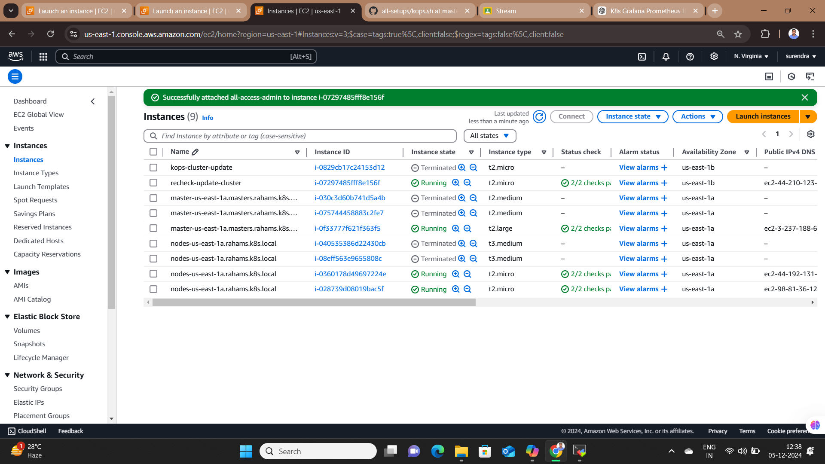Viewport: 825px width, 464px height.
Task: Check the row for instance i-040535386d22430cb
Action: pyautogui.click(x=153, y=244)
